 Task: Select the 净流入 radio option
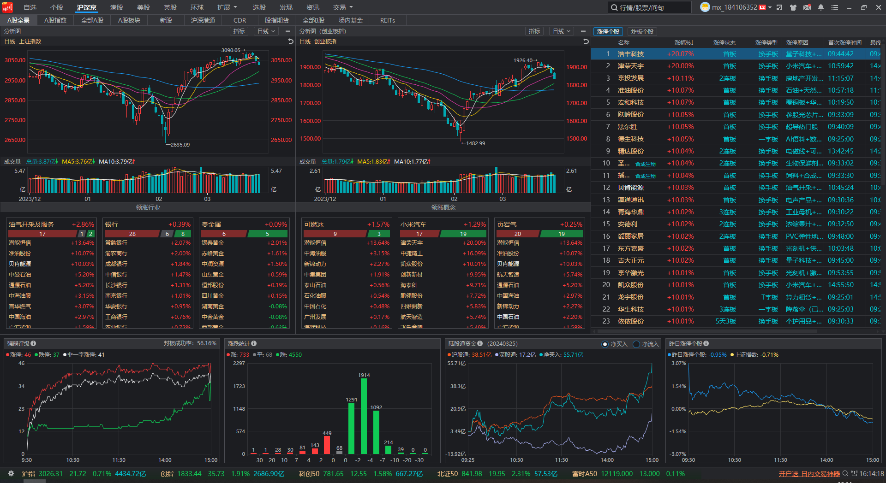[637, 344]
